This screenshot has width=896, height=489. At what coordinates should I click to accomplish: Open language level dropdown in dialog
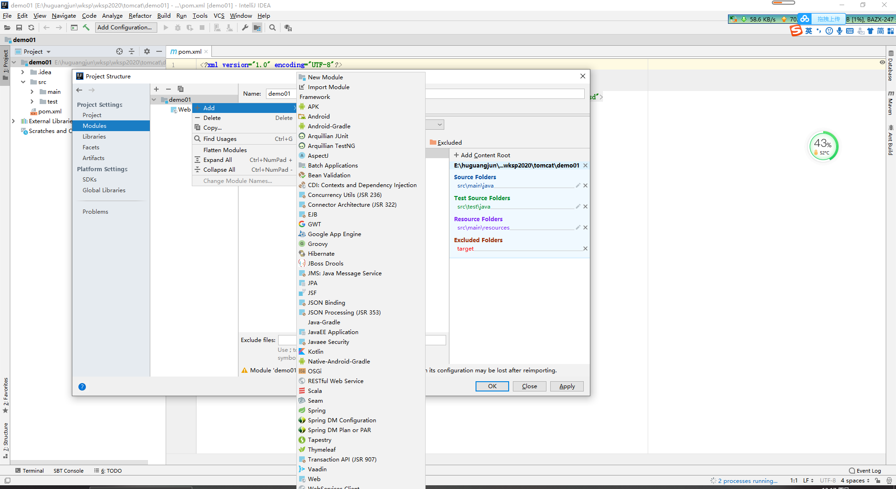(440, 125)
